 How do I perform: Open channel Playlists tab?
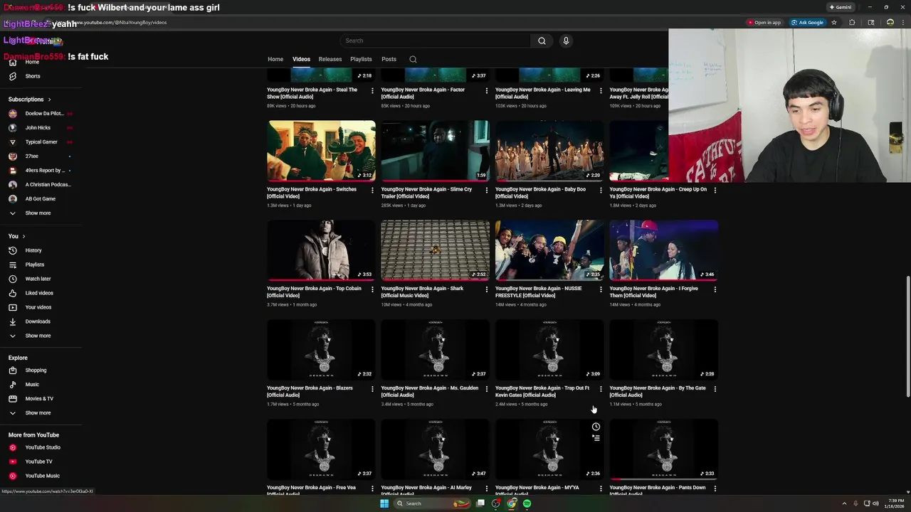click(x=361, y=59)
